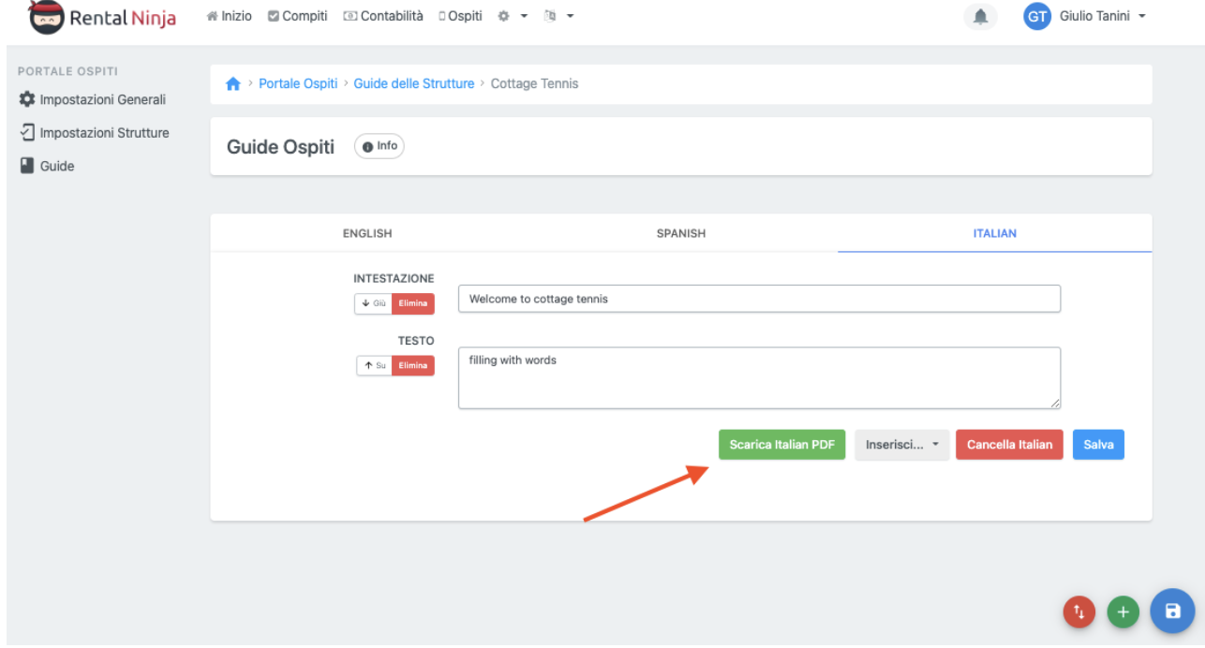The image size is (1205, 648).
Task: Click the blue floppy-disk save floating button
Action: [1172, 611]
